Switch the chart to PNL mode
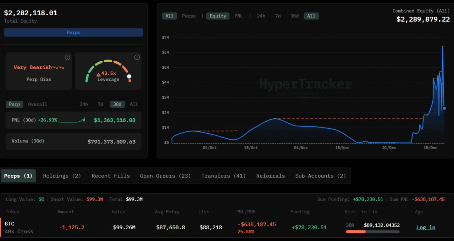Screen dimensions: 454x241 pyautogui.click(x=238, y=16)
